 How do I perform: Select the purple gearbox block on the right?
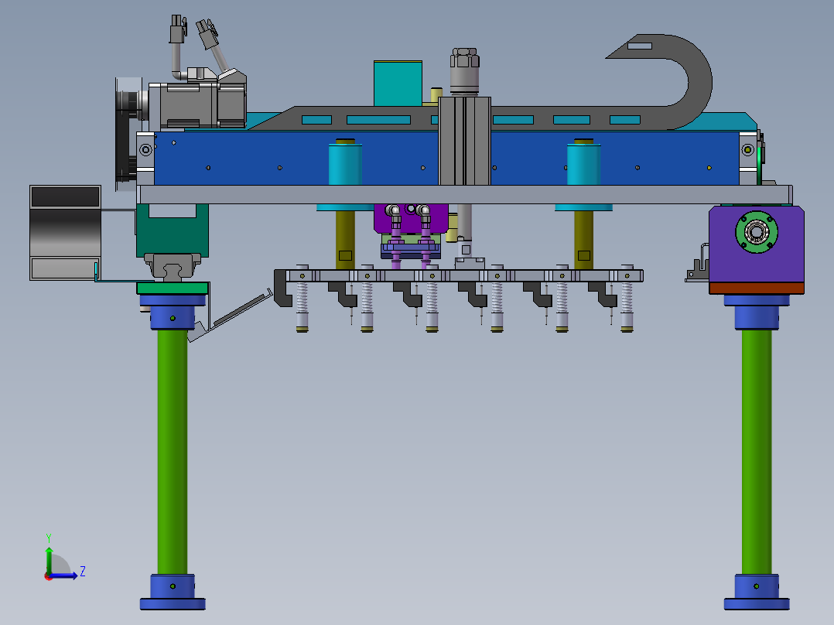click(757, 244)
